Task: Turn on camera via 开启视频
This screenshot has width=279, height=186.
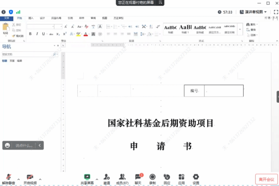Action: pos(30,178)
